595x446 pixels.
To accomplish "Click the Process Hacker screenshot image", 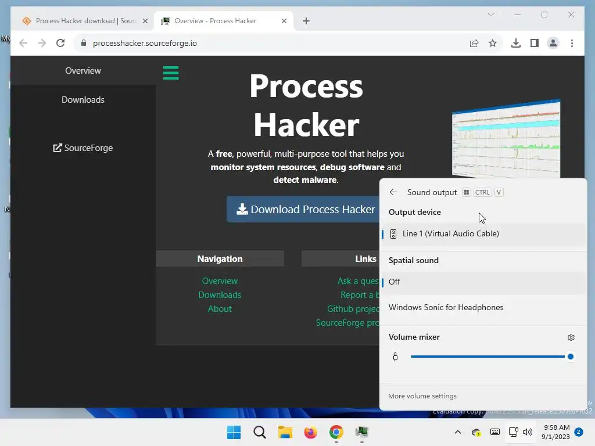I will pos(506,139).
